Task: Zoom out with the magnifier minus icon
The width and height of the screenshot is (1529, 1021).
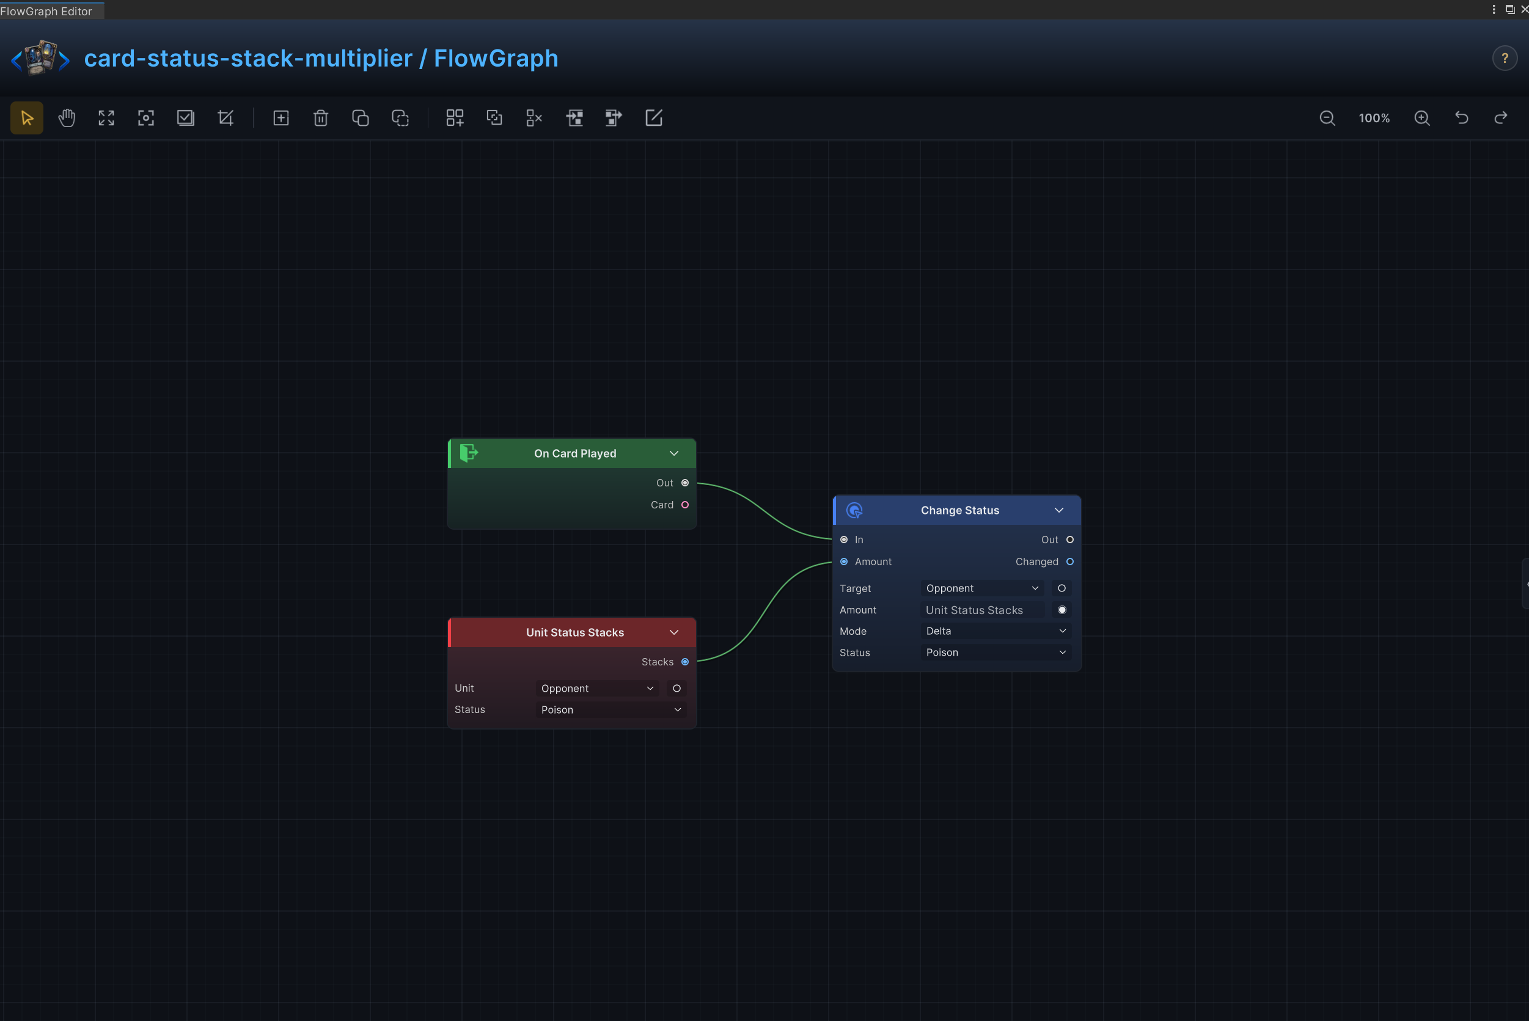Action: point(1327,118)
